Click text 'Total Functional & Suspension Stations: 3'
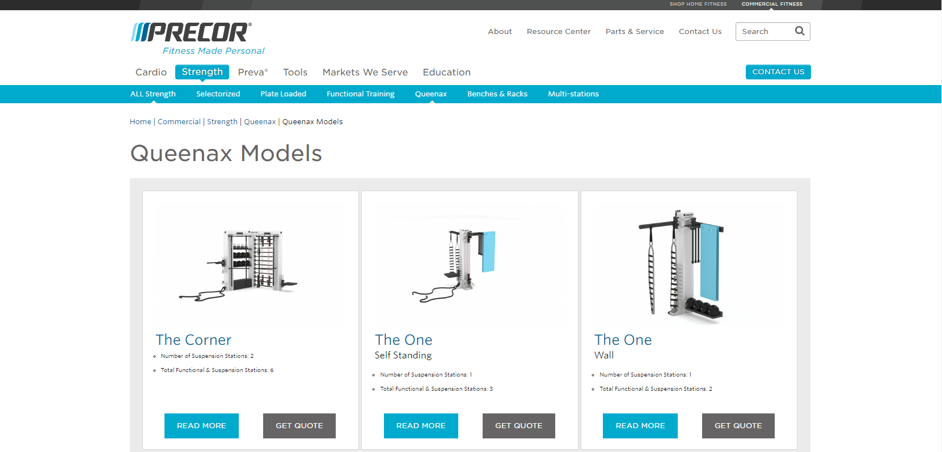 tap(436, 389)
